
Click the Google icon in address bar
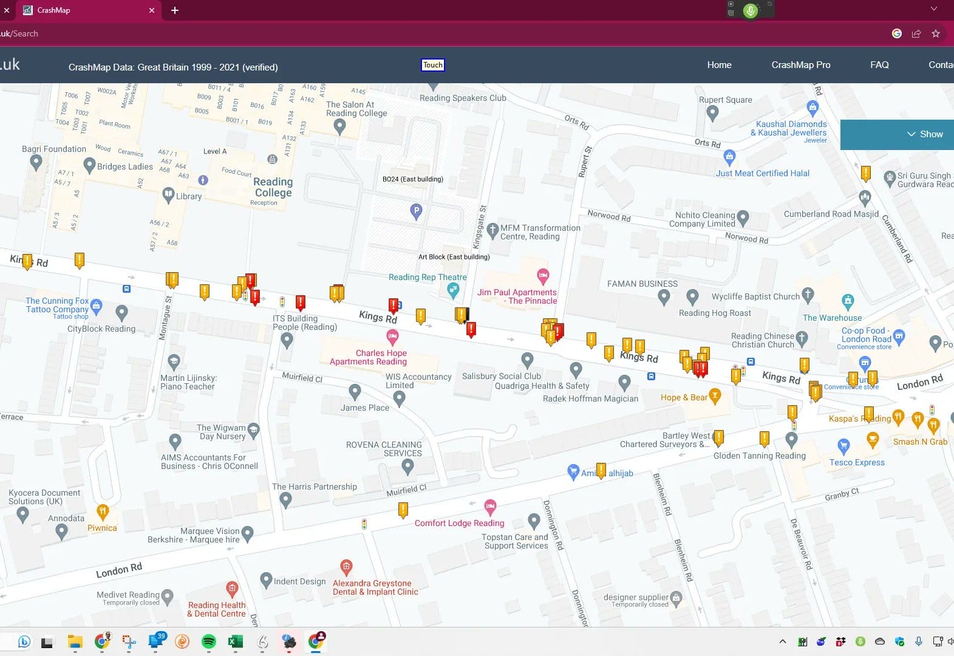(x=896, y=33)
